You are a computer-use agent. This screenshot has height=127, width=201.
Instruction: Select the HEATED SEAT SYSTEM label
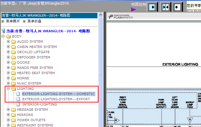point(36,73)
